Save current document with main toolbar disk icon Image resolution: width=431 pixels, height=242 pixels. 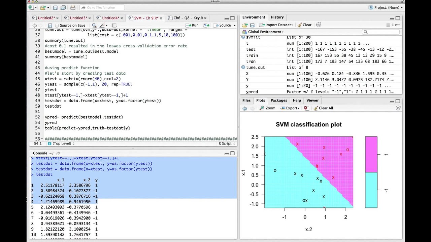pos(55,7)
